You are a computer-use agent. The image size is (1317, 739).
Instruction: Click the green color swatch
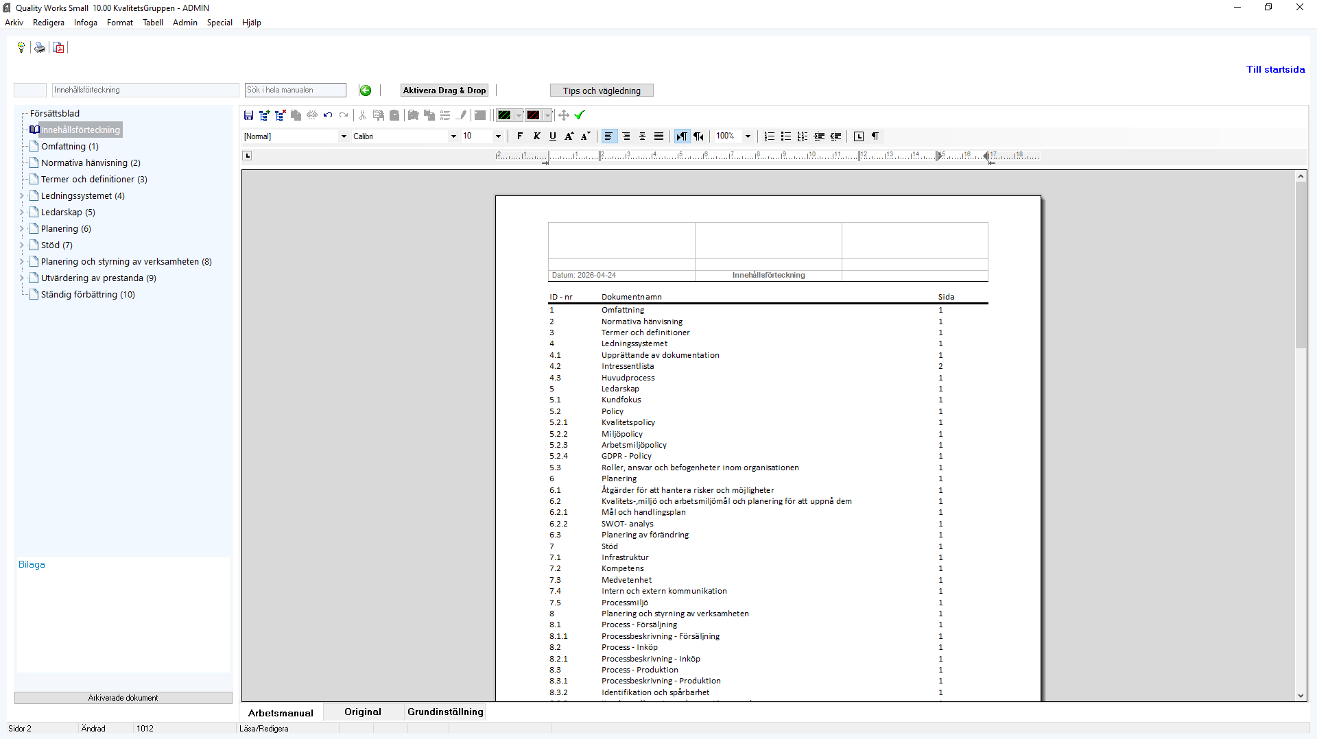(x=504, y=115)
